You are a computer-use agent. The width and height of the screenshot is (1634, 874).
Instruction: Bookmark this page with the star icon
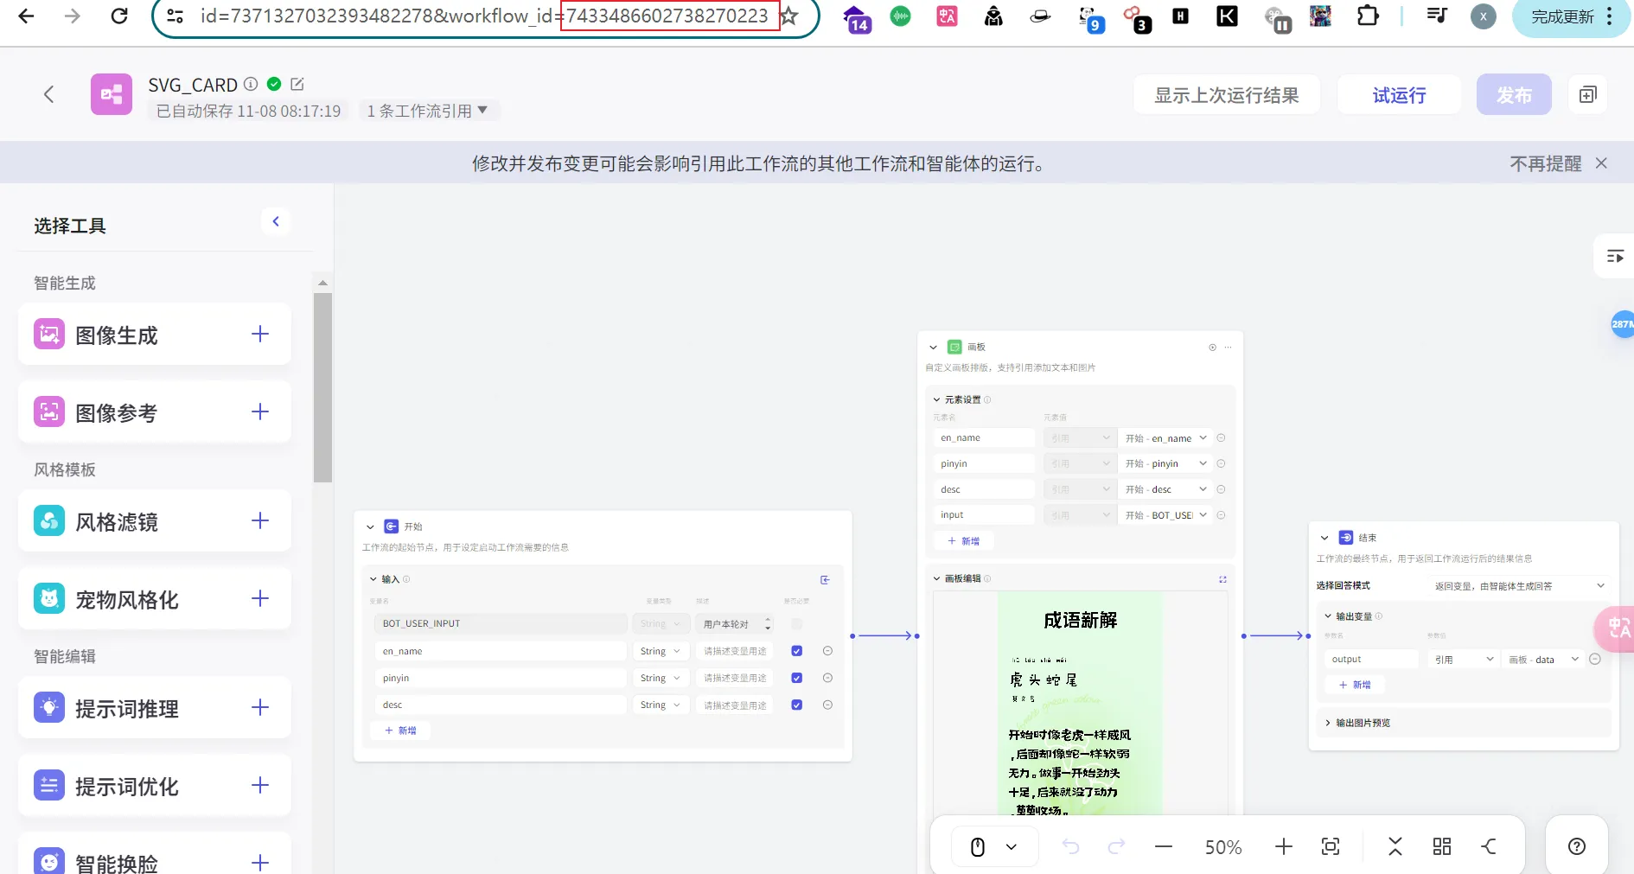(788, 16)
